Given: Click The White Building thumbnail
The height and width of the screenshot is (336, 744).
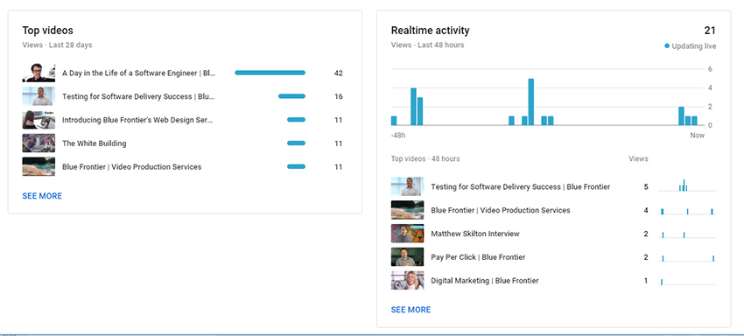Looking at the screenshot, I should pos(39,143).
